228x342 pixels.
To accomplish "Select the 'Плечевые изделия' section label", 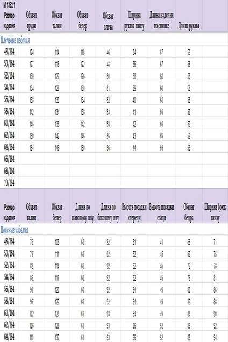I will point(15,40).
